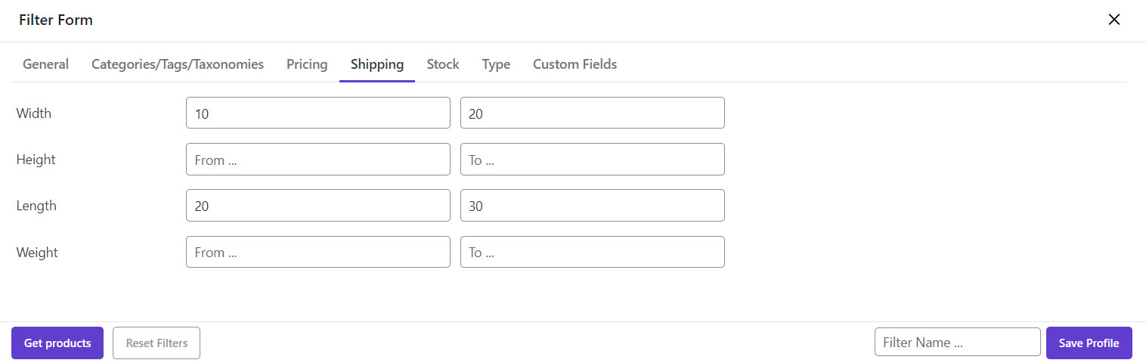1146x363 pixels.
Task: Click the Shipping tab
Action: 377,64
